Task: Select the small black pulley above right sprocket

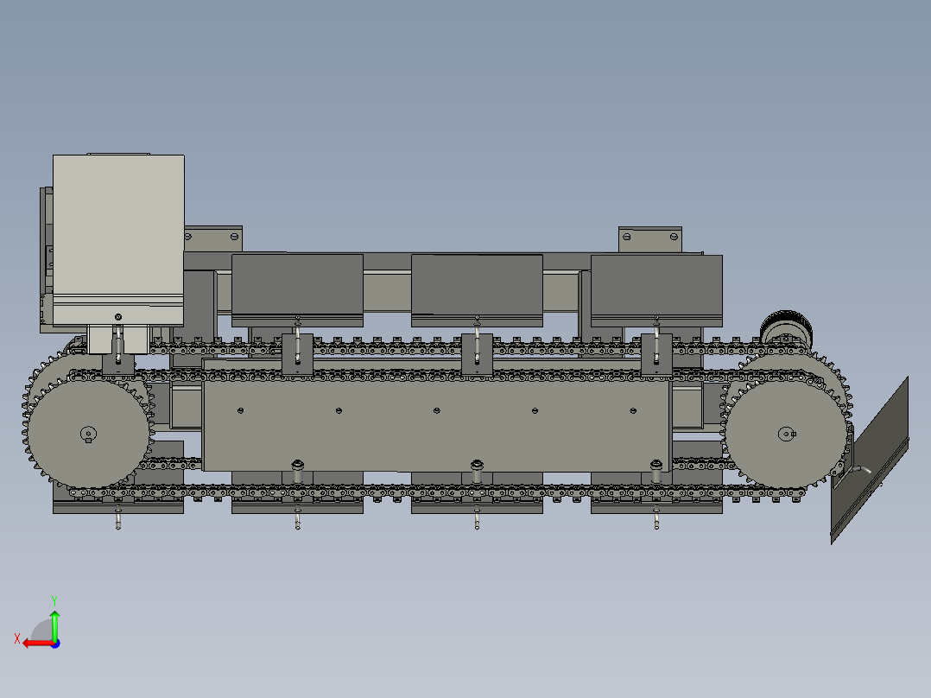Action: point(786,328)
